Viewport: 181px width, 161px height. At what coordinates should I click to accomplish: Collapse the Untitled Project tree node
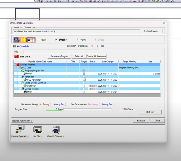[x=15, y=65]
